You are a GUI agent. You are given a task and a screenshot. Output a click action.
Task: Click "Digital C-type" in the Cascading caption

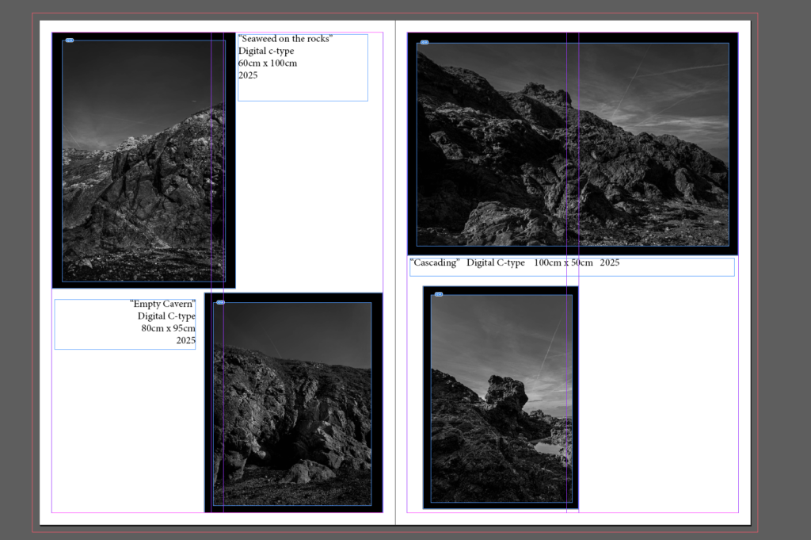[496, 262]
